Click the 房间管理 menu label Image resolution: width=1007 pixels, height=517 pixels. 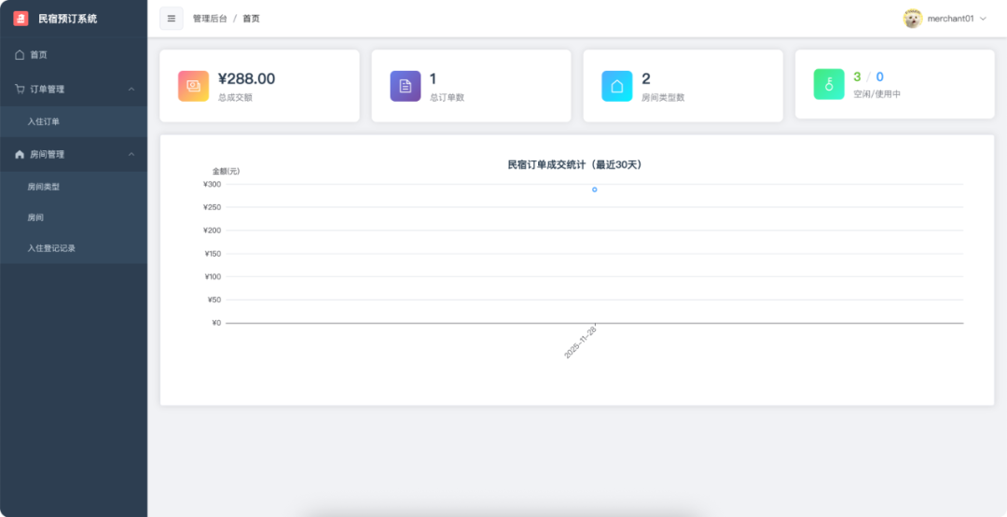tap(48, 154)
